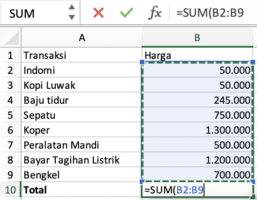Click the 1.200.000 price cell

pyautogui.click(x=197, y=160)
